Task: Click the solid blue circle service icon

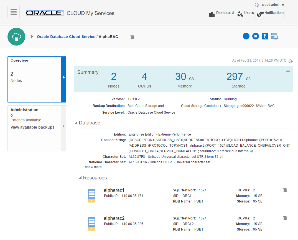Action: (246, 36)
